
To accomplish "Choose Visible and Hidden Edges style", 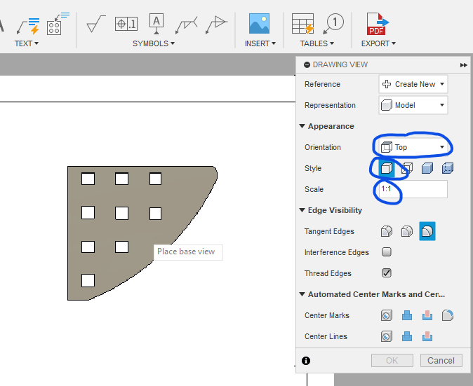I will (406, 168).
